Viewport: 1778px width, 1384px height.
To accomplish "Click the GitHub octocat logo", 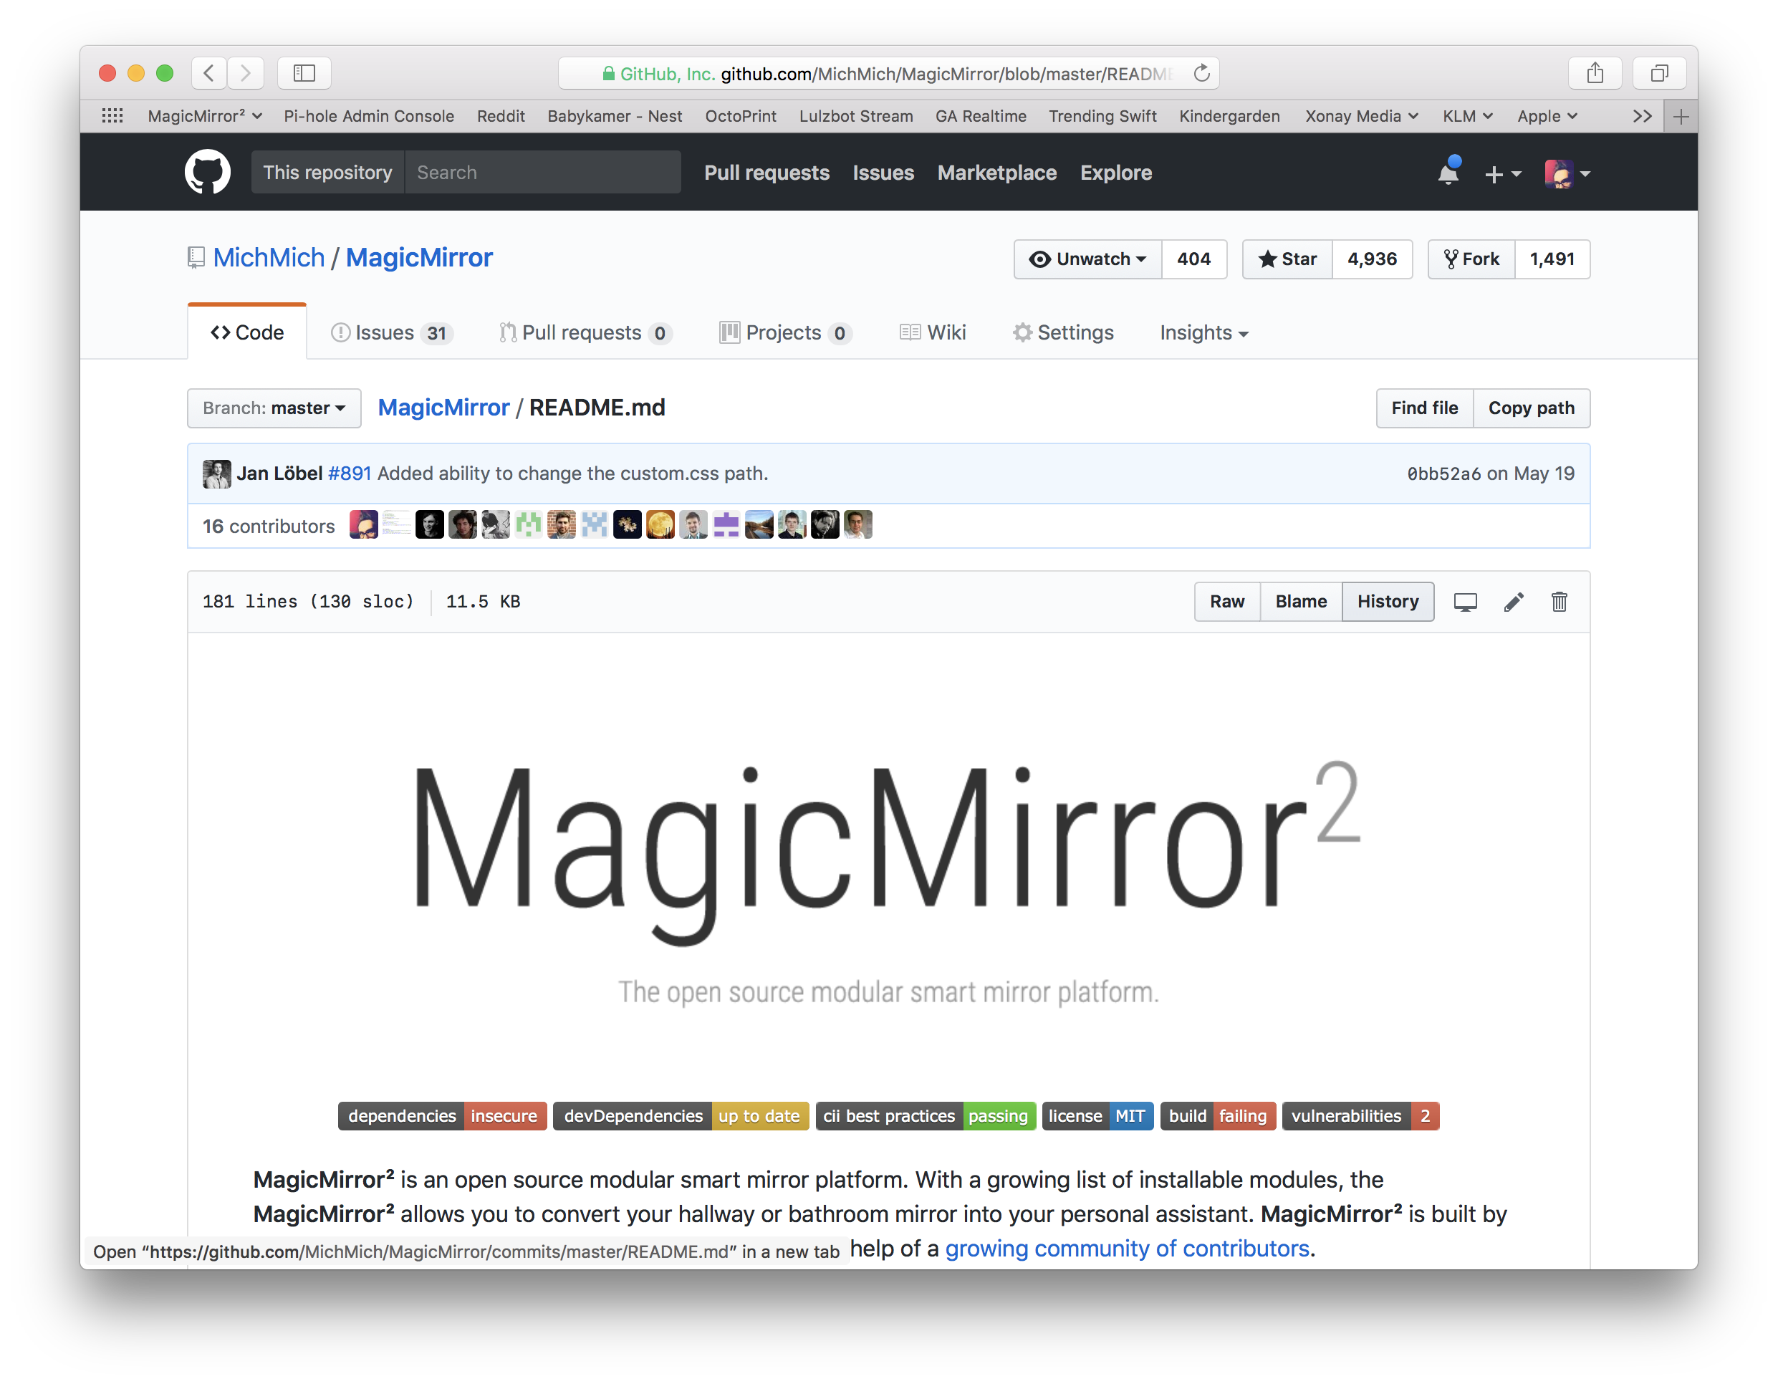I will tap(207, 172).
